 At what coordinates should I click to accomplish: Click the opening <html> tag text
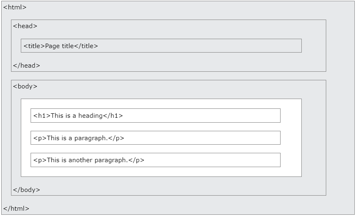click(15, 7)
